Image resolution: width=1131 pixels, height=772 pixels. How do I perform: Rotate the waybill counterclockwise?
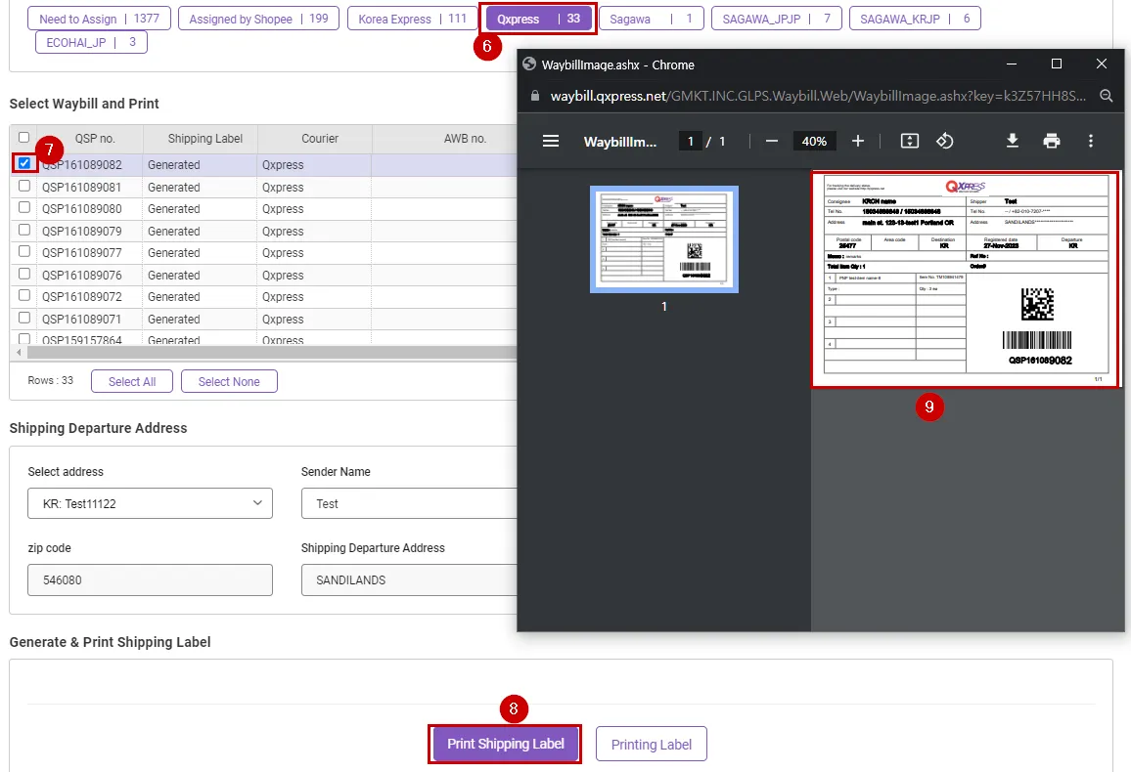point(944,141)
